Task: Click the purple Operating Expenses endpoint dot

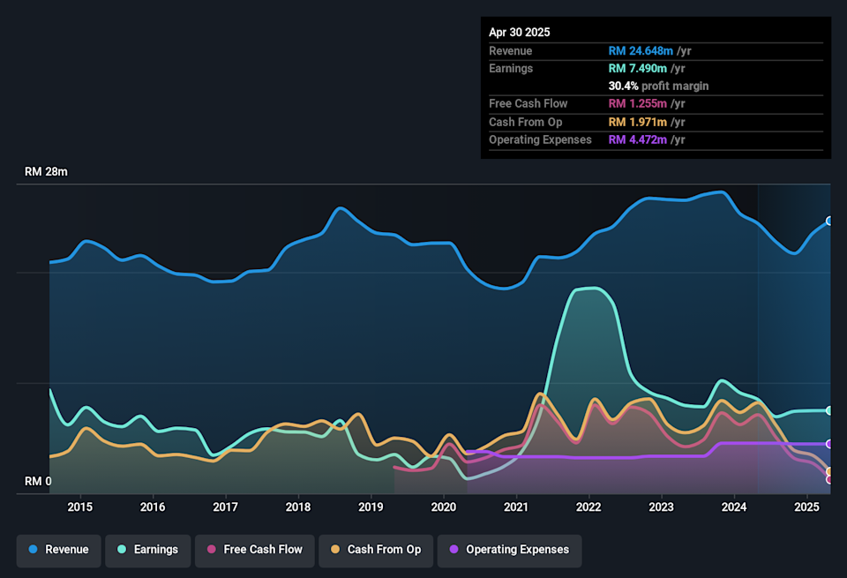Action: [x=829, y=444]
